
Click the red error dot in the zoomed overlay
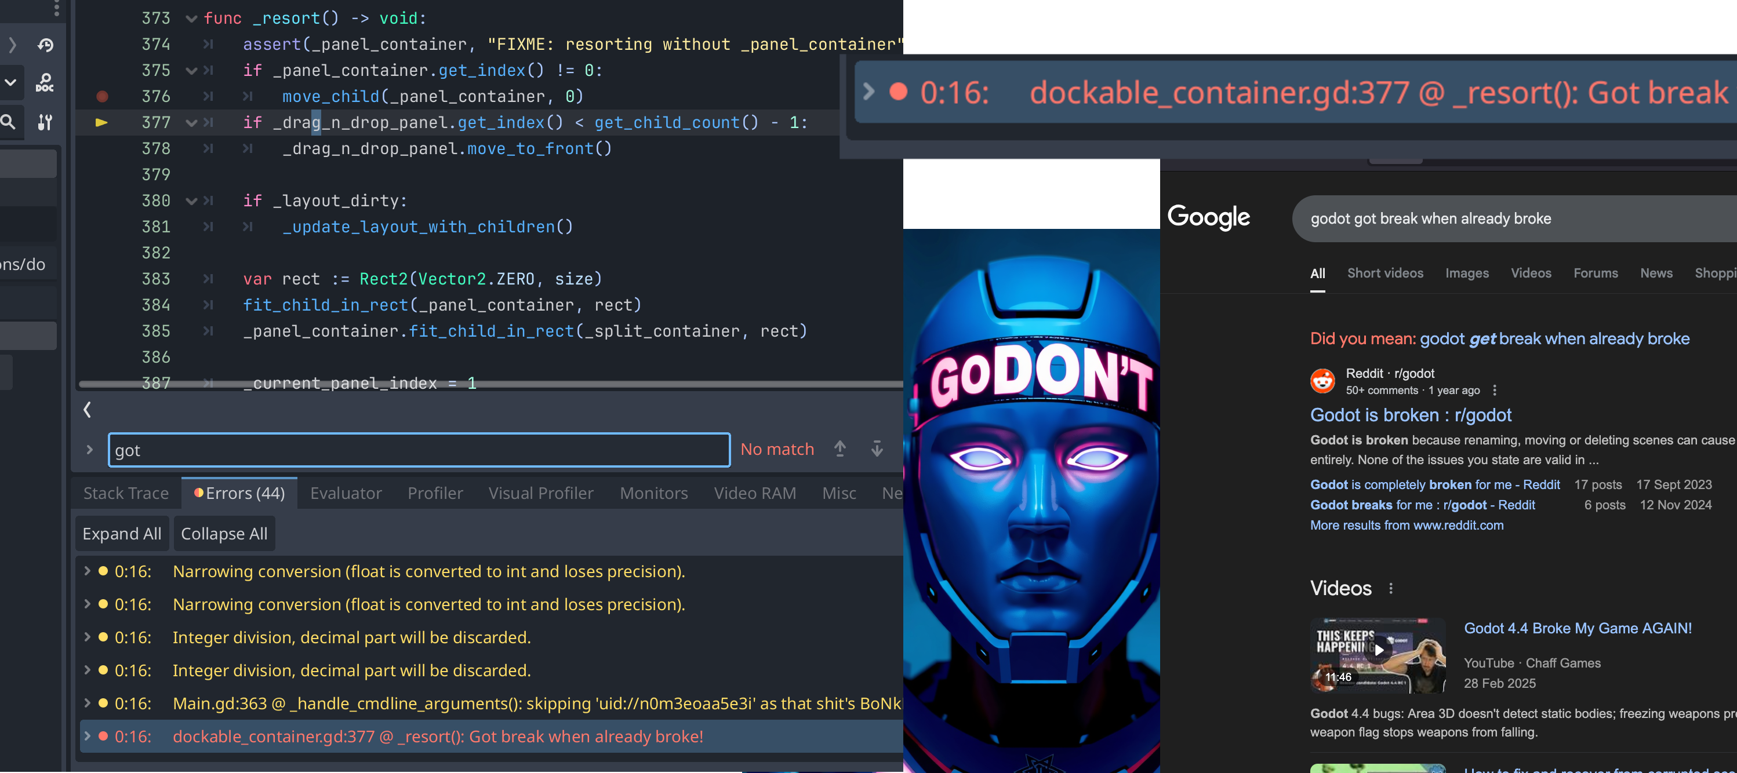pos(897,92)
